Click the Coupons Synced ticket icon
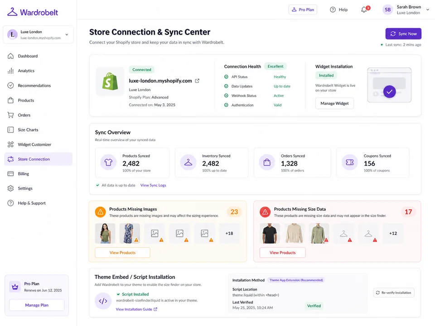The image size is (435, 326). pos(349,163)
